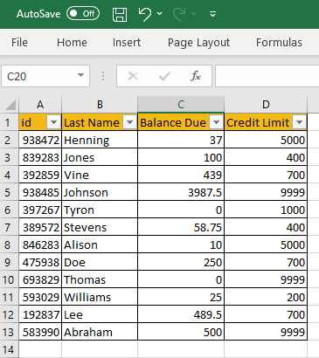This screenshot has width=319, height=358.
Task: Click the Save floppy disk icon
Action: click(120, 14)
